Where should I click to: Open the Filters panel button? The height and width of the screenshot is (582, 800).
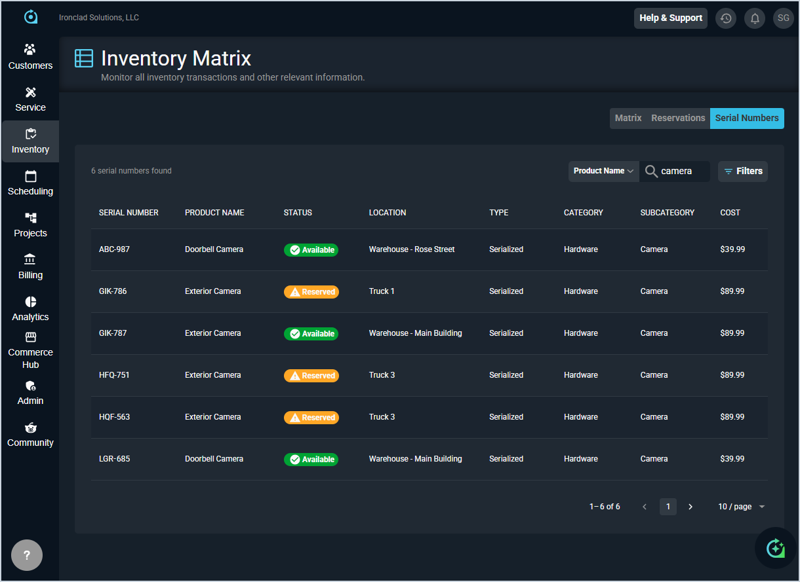[x=743, y=172]
